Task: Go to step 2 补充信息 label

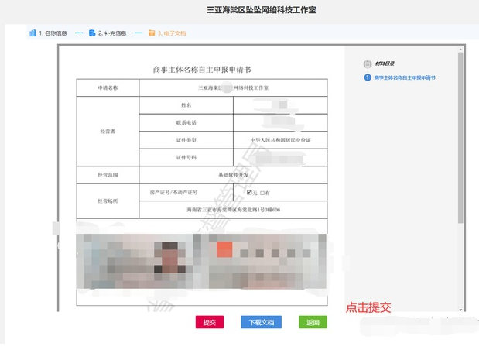Action: 112,33
